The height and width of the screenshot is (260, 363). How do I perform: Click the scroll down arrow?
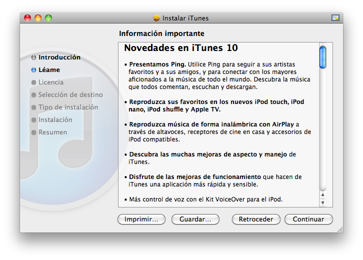point(322,202)
